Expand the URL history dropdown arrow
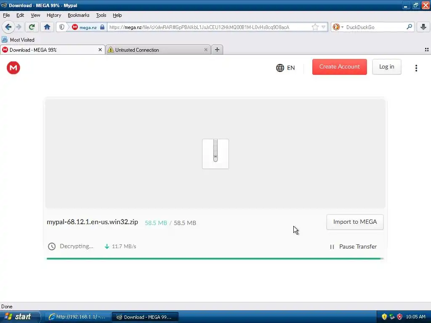The image size is (431, 323). coord(324,27)
